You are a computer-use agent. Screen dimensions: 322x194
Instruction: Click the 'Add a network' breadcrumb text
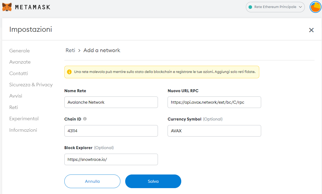click(102, 50)
